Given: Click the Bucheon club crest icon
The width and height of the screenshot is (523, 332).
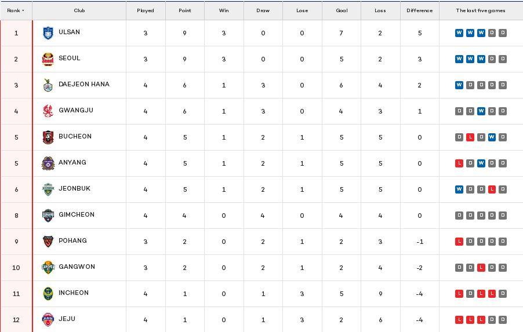Looking at the screenshot, I should (48, 137).
